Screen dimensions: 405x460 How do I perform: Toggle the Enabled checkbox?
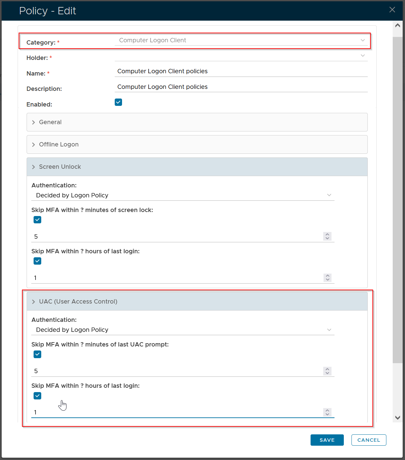118,102
